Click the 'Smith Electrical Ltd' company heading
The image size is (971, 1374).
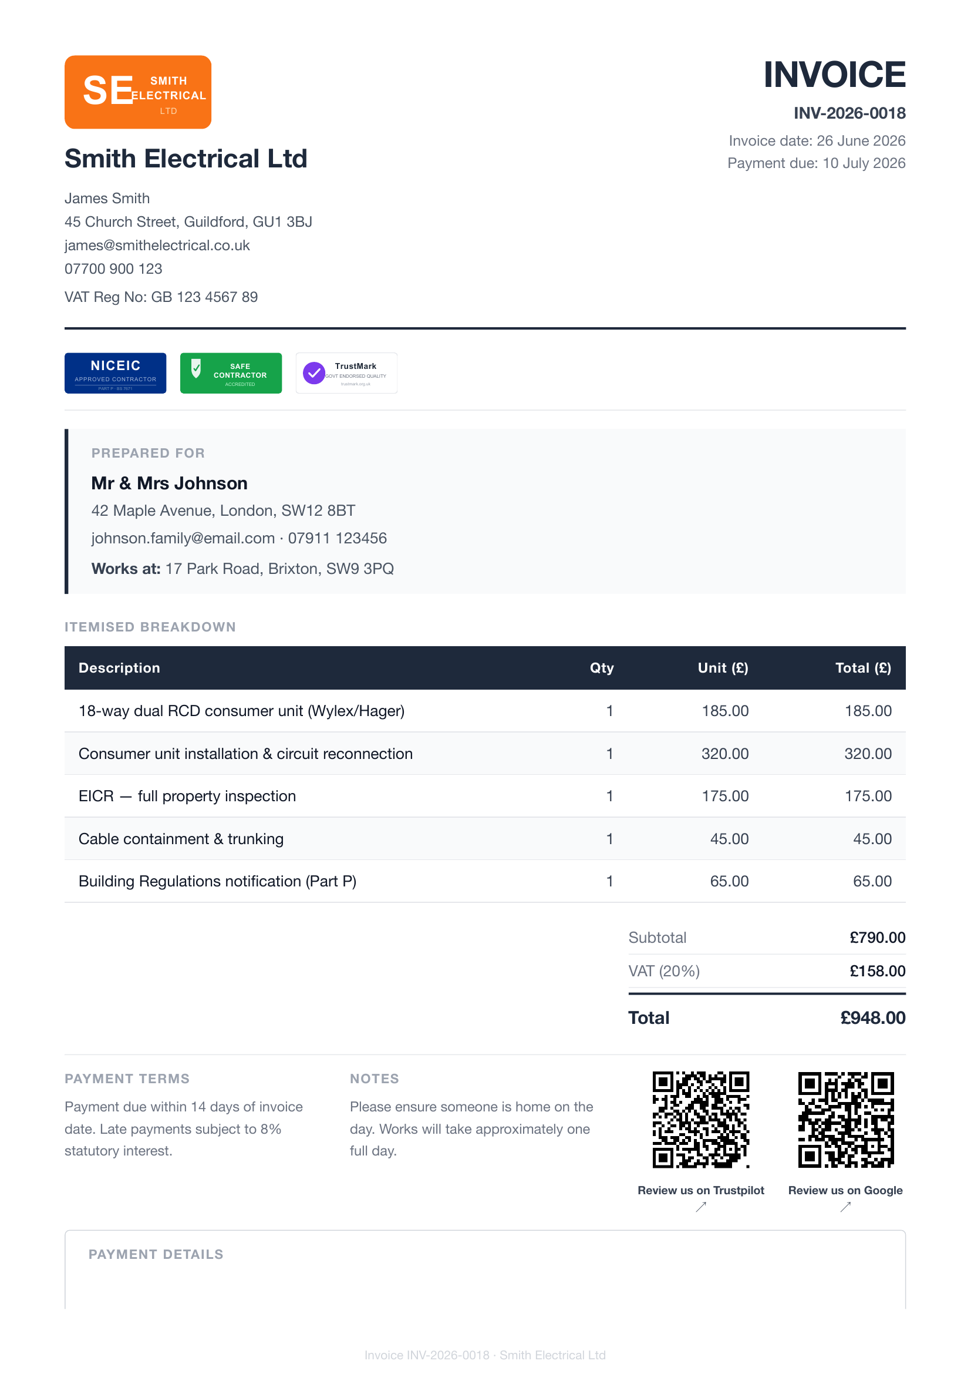pyautogui.click(x=186, y=159)
